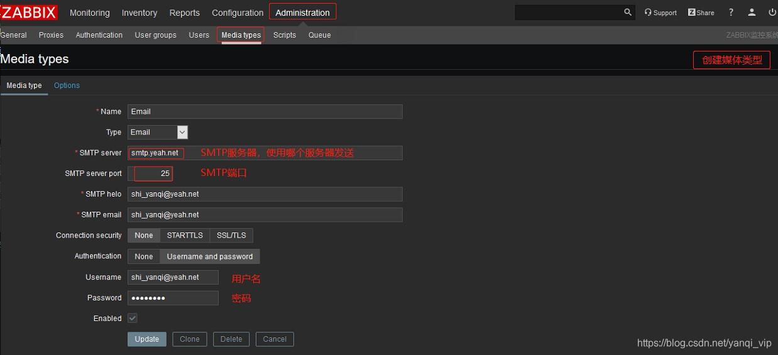This screenshot has width=778, height=355.
Task: Click the SMTP helo input field
Action: (x=265, y=194)
